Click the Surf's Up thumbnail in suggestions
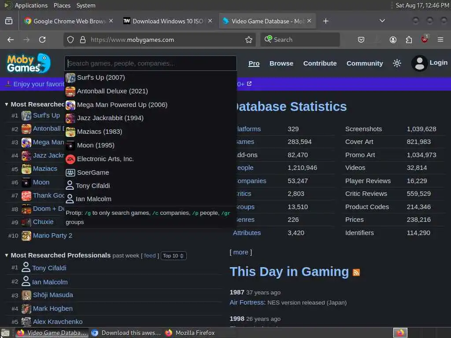The height and width of the screenshot is (338, 451). click(x=70, y=77)
